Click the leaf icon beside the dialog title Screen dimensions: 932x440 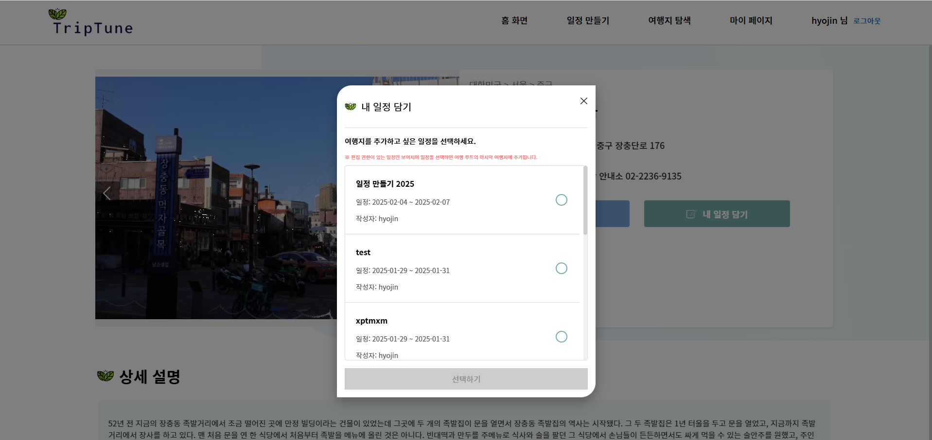351,106
